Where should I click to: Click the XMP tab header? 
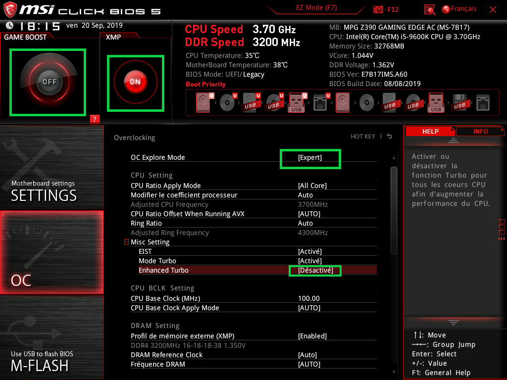click(x=113, y=37)
